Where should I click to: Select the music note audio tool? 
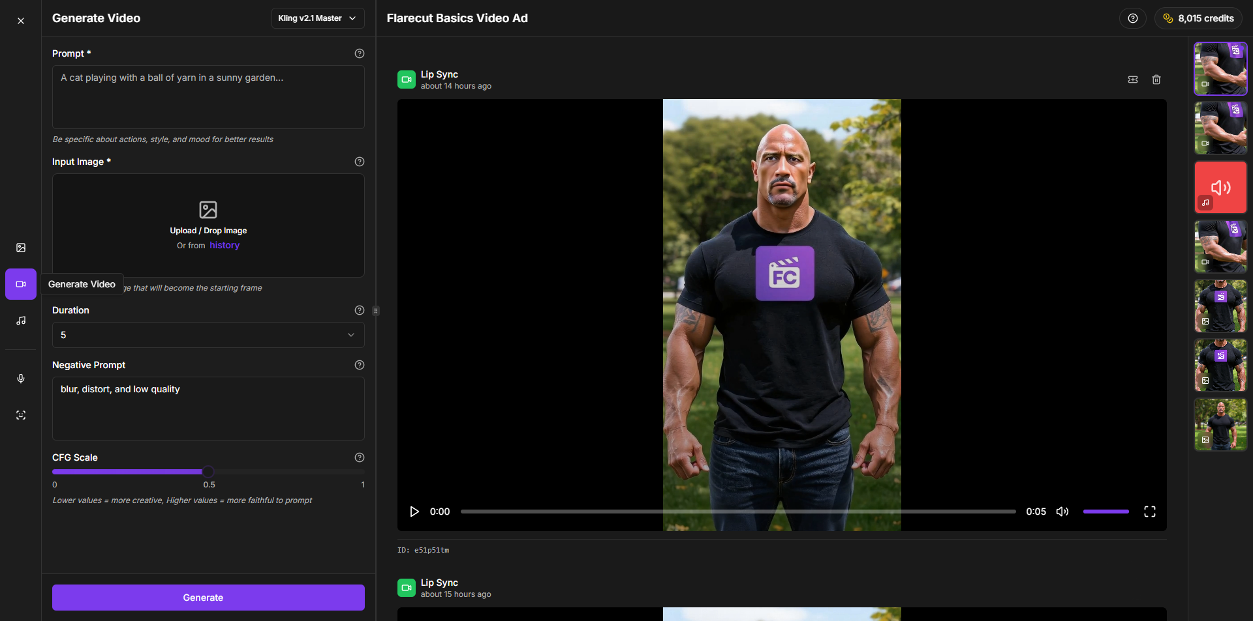click(21, 321)
